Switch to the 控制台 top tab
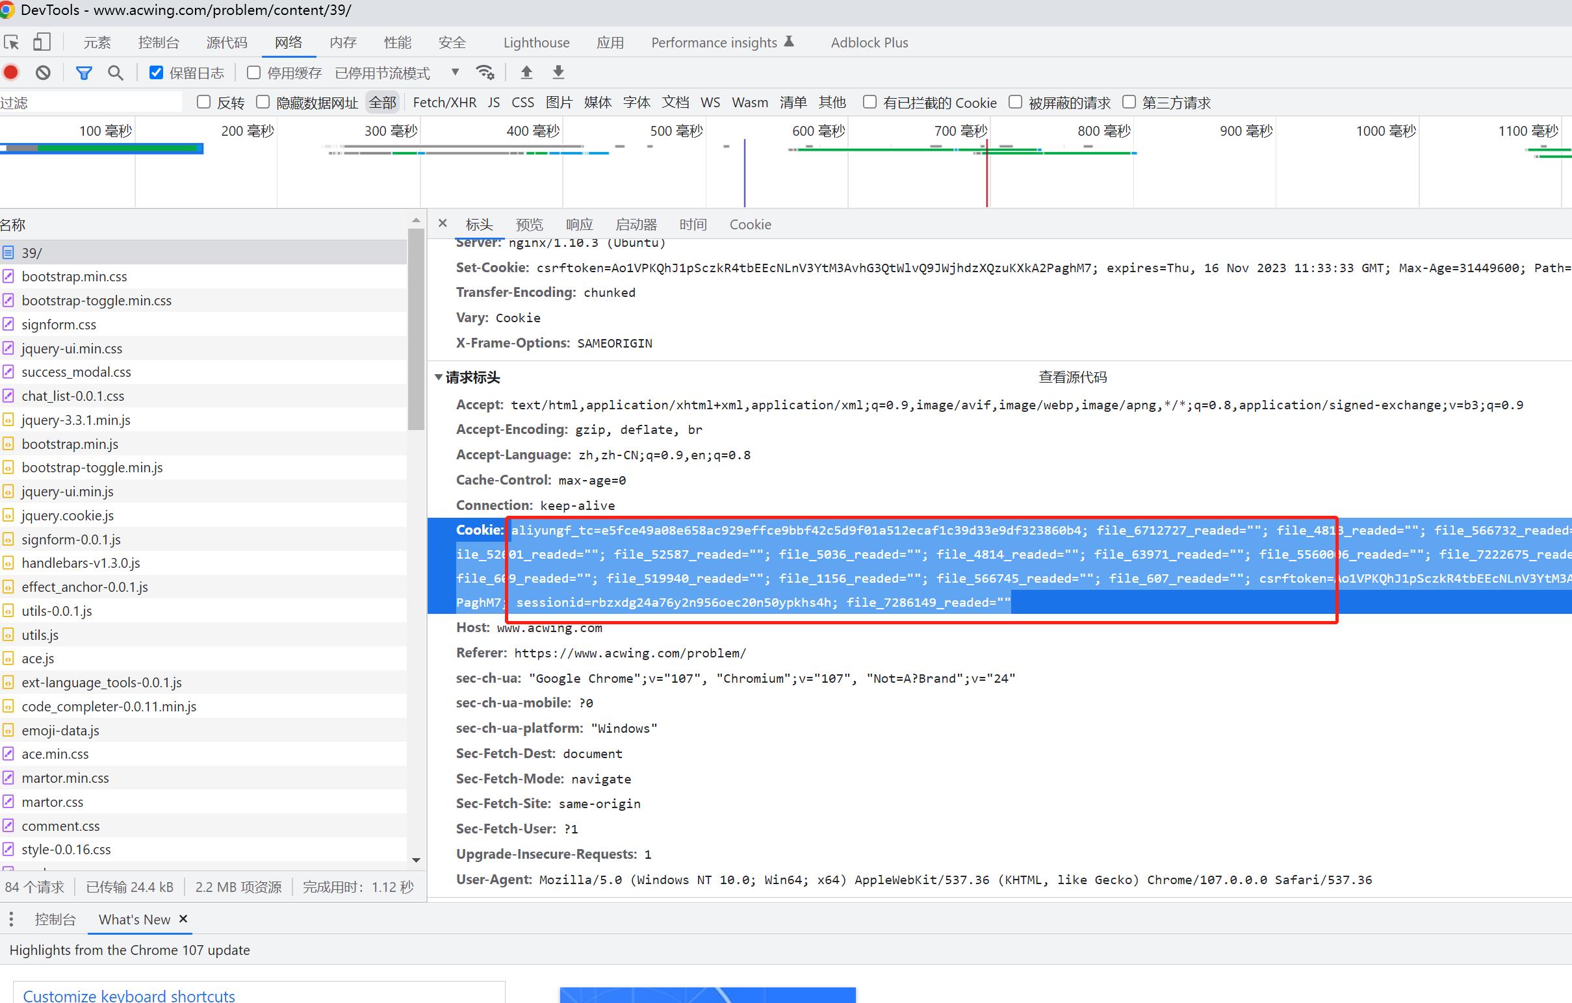Image resolution: width=1572 pixels, height=1003 pixels. click(x=158, y=42)
